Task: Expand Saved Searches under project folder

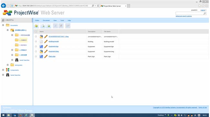Action: [x=12, y=60]
